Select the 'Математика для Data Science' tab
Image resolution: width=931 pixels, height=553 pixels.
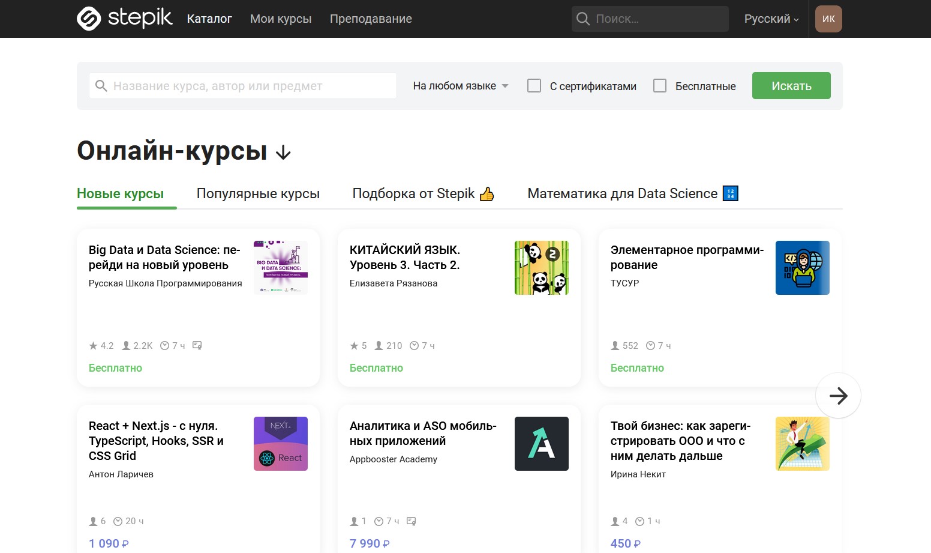632,193
